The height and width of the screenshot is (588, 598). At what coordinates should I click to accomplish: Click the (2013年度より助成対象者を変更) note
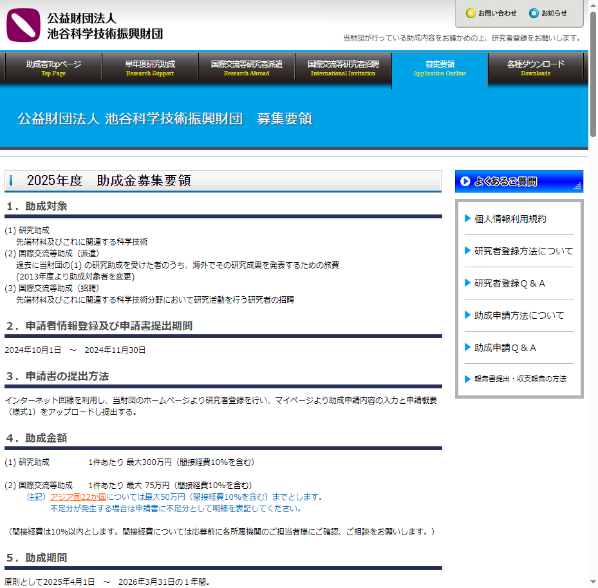(x=75, y=277)
